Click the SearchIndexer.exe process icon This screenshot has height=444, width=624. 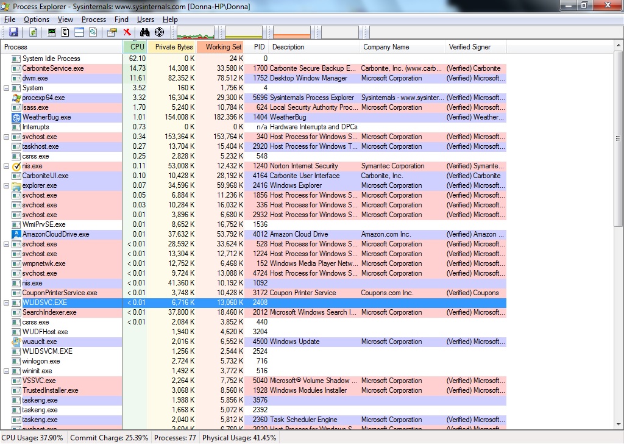click(x=16, y=313)
